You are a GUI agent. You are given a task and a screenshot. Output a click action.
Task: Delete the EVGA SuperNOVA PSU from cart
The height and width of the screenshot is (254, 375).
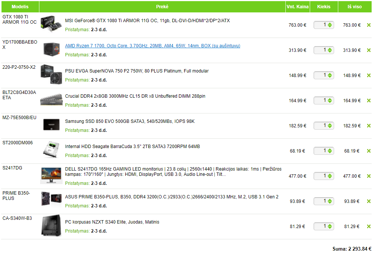(x=369, y=75)
